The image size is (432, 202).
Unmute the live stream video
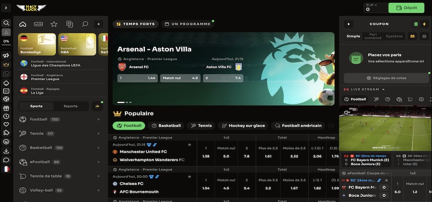pos(347,112)
